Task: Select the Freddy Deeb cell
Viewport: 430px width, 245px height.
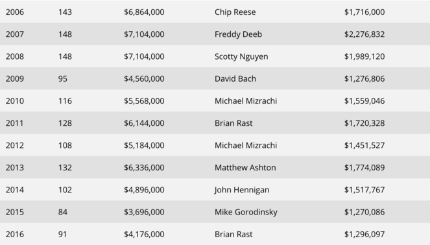Action: (238, 34)
